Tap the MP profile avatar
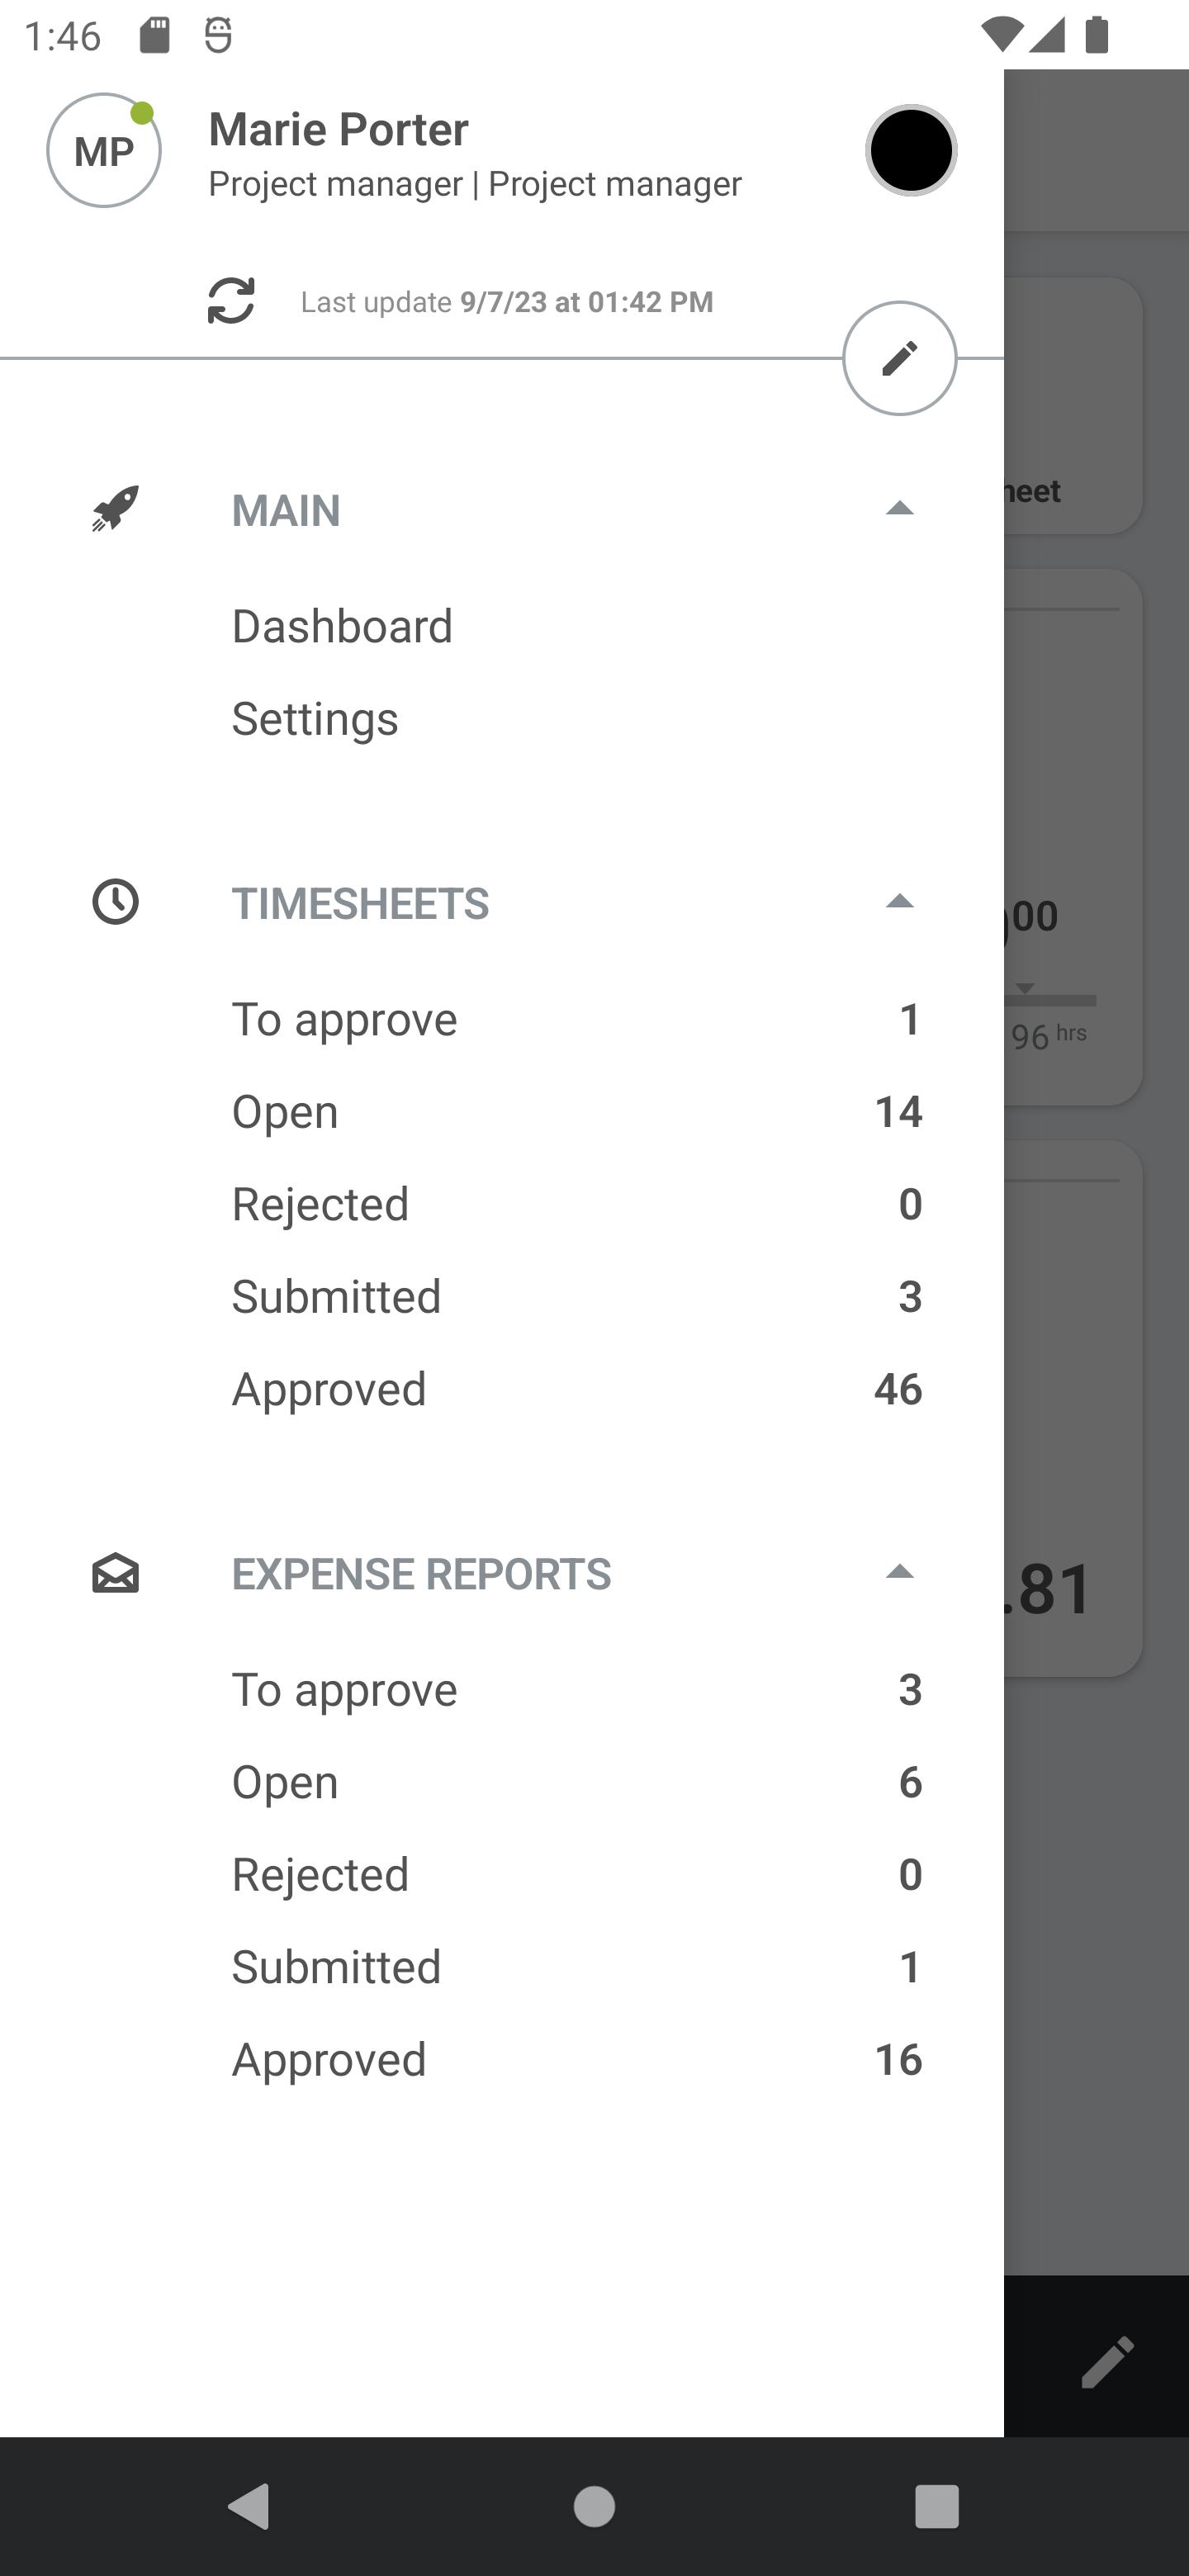Screen dimensions: 1189x2576 [x=104, y=151]
